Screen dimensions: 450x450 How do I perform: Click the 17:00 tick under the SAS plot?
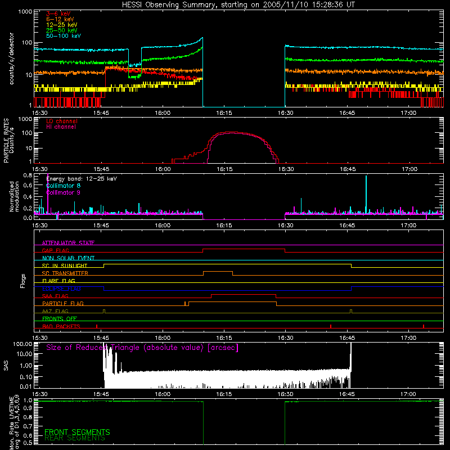408,394
